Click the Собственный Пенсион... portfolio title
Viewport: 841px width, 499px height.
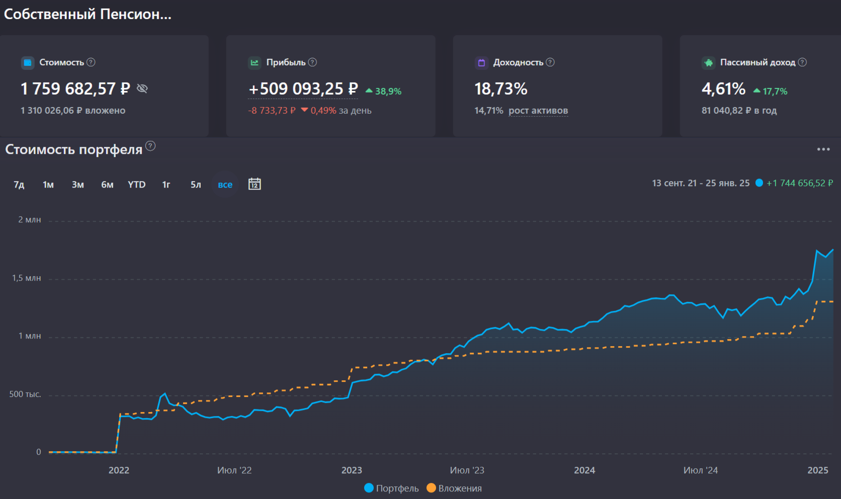coord(88,14)
